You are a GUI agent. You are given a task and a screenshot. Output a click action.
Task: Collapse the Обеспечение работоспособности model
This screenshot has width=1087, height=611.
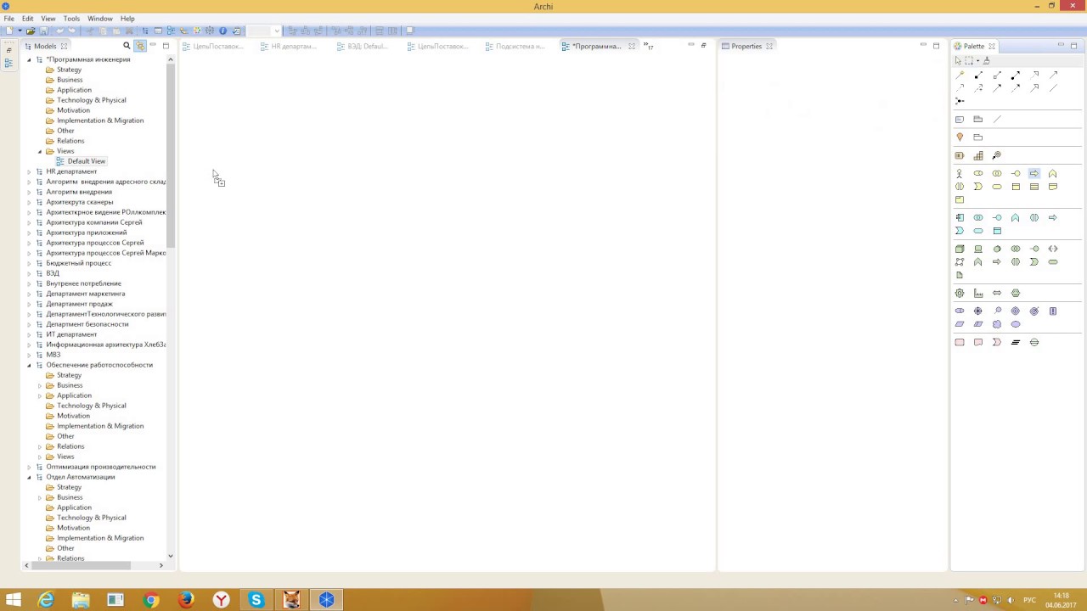click(x=29, y=365)
